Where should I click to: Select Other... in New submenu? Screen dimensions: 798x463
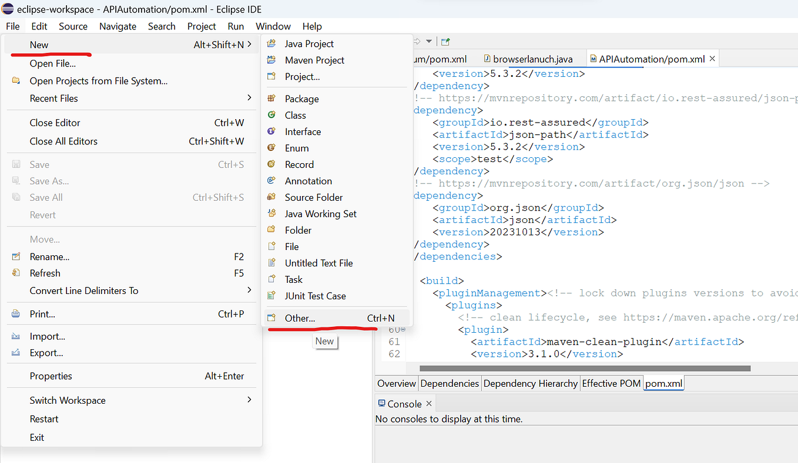click(337, 318)
